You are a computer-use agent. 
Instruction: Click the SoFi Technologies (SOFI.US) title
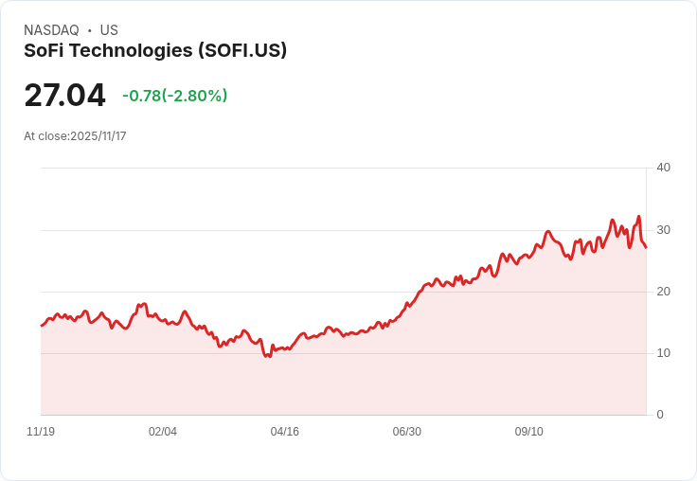click(155, 50)
